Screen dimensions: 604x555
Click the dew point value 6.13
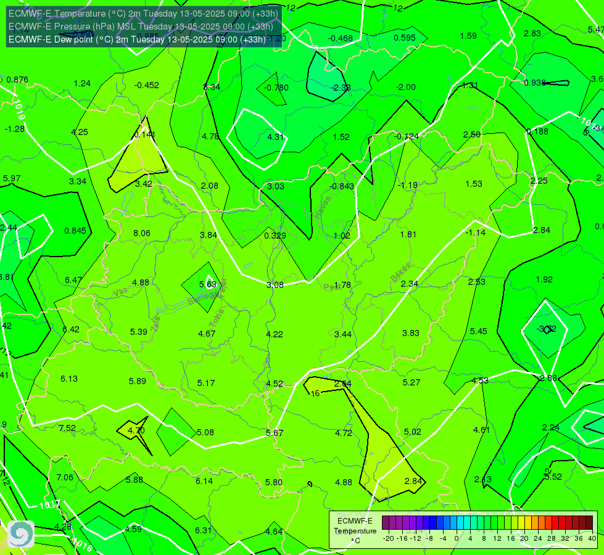coord(69,379)
